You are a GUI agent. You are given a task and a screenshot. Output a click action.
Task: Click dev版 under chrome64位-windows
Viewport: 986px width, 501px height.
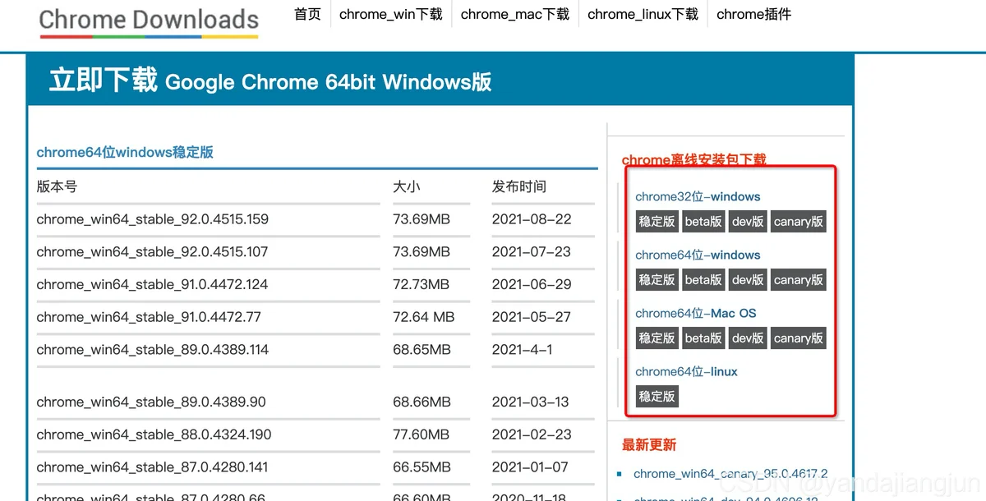click(x=748, y=280)
